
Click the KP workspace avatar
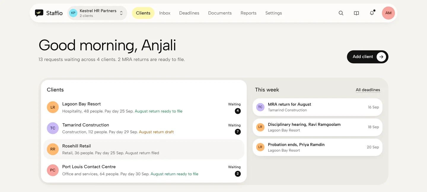[x=73, y=13]
